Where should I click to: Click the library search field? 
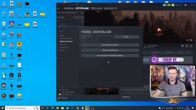(x=69, y=21)
